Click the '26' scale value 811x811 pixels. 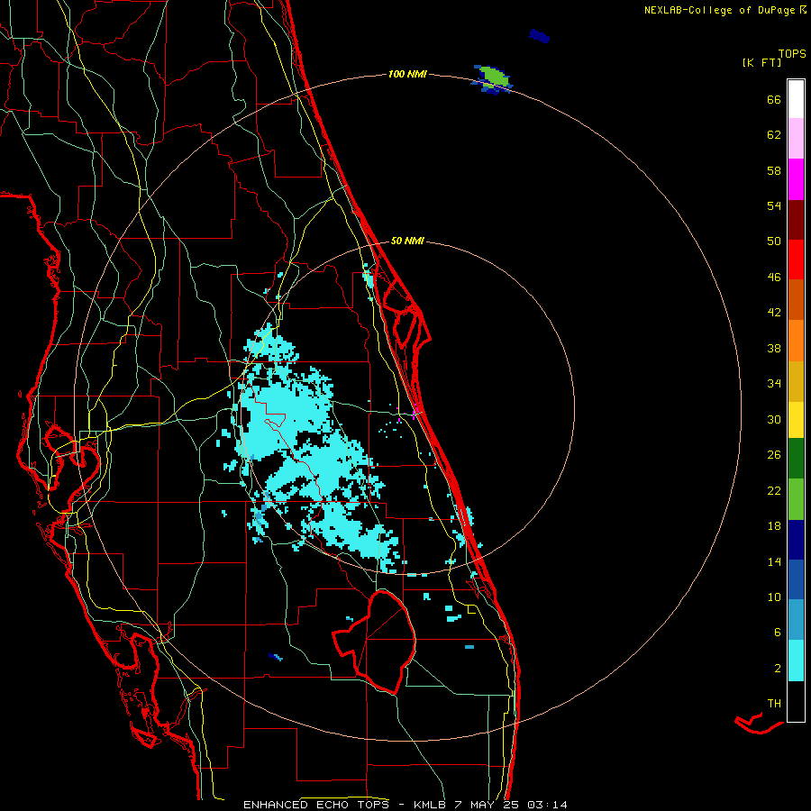point(774,455)
